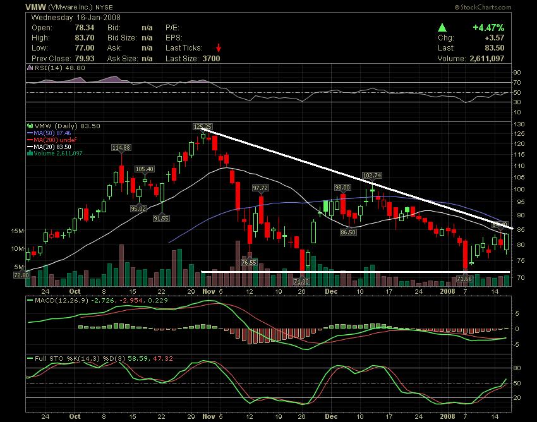537x422 pixels.
Task: Click the 91.55 low price label
Action: pos(160,218)
